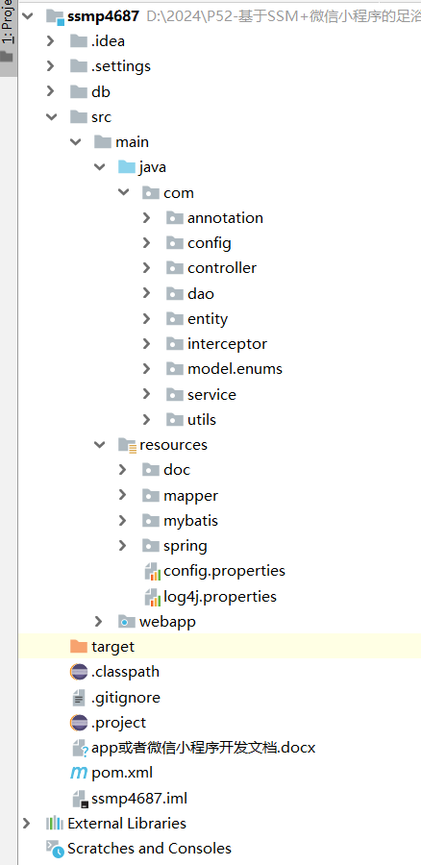Click the config.properties file icon
Viewport: 421px width, 865px height.
coord(152,571)
